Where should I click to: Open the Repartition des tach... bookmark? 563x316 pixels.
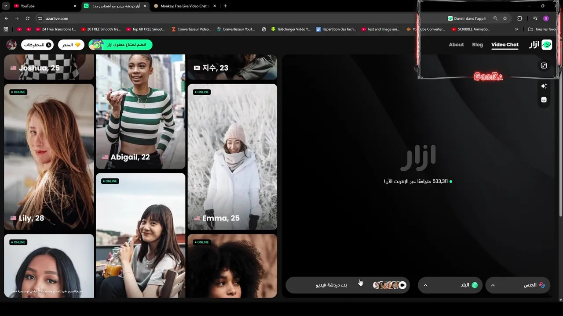336,29
